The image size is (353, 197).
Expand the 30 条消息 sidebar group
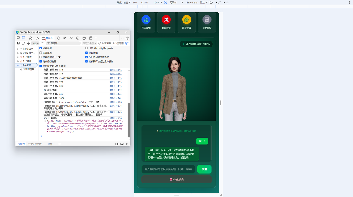(x=18, y=49)
